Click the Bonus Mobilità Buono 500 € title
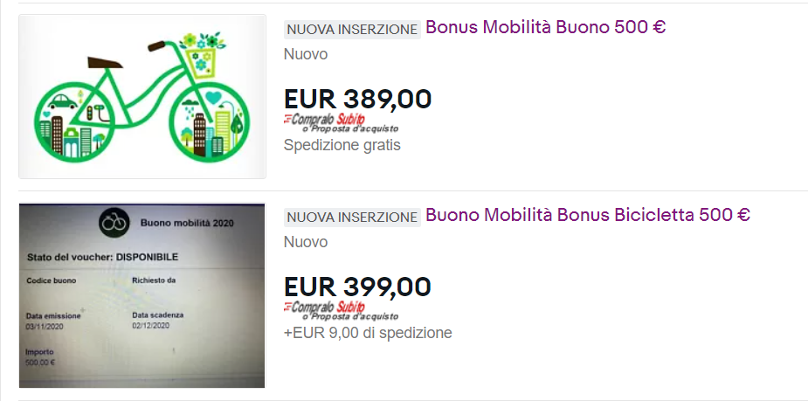808x401 pixels. coord(545,27)
